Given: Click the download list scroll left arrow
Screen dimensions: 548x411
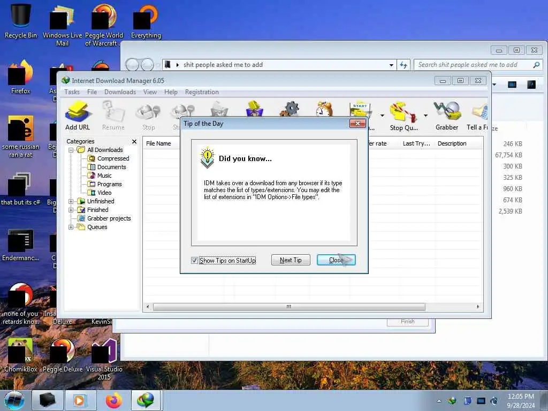Looking at the screenshot, I should [x=148, y=307].
